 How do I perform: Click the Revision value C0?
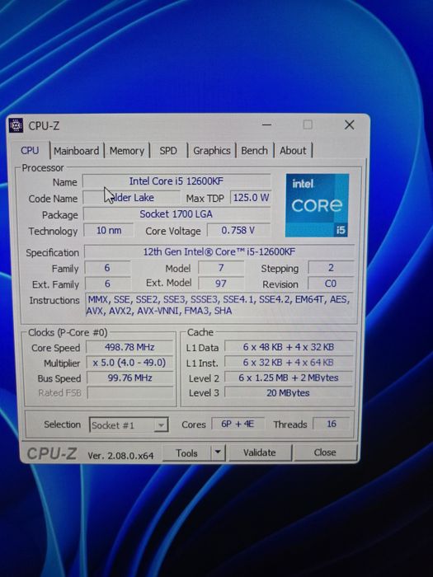[x=331, y=284]
